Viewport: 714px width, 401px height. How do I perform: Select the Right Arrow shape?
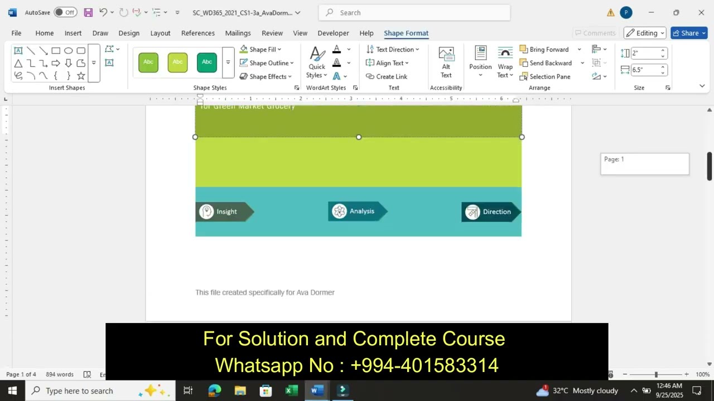(x=56, y=63)
